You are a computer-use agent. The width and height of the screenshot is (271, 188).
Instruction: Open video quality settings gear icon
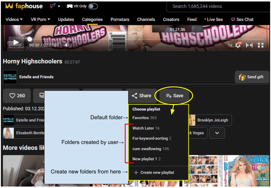[x=238, y=45]
